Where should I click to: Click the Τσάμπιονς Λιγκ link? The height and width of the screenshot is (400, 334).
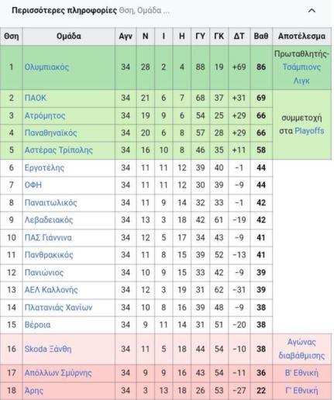coord(301,74)
